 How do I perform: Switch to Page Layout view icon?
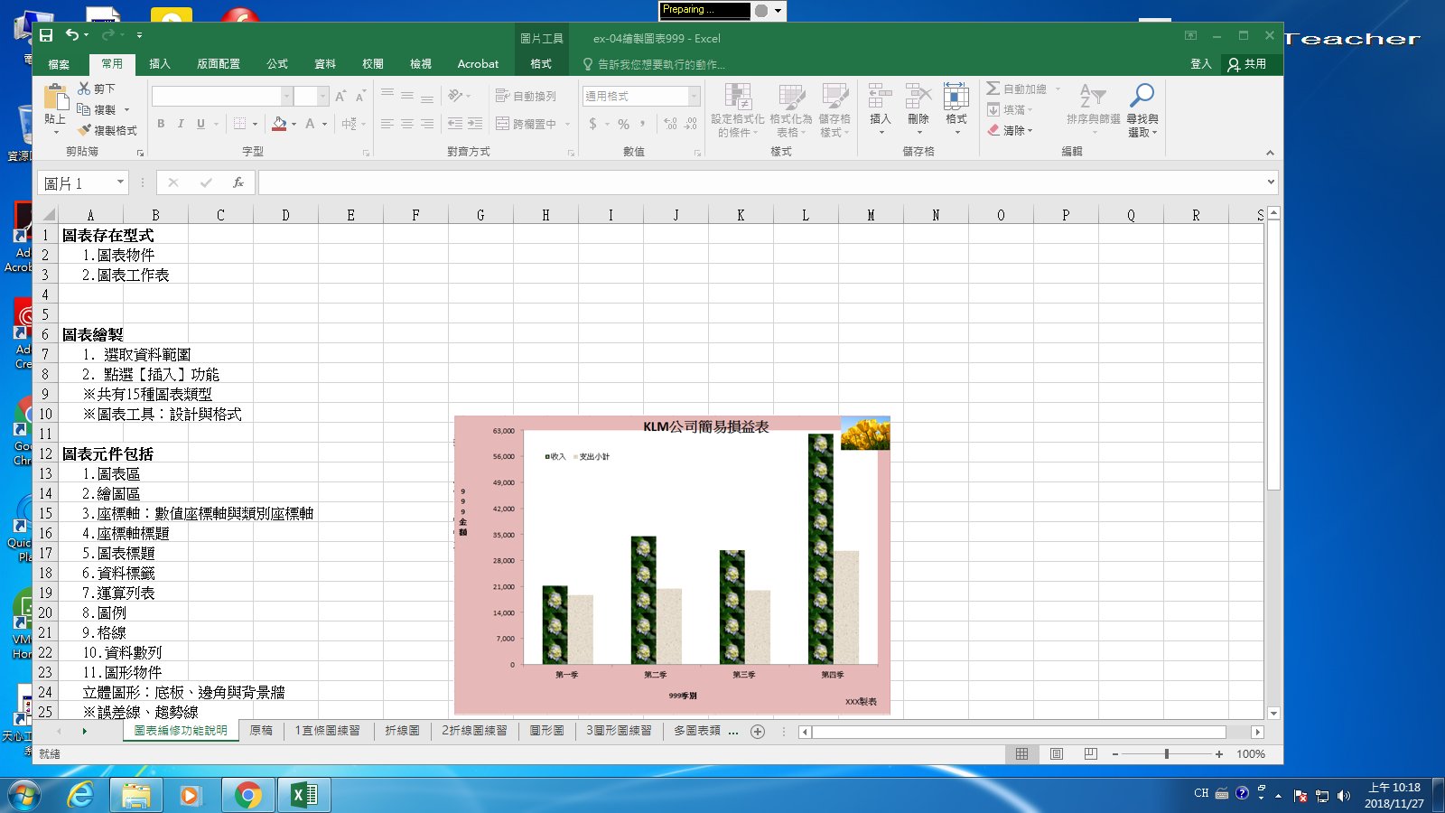(1057, 753)
